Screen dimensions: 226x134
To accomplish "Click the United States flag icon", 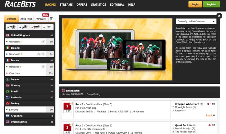I will click(8, 122).
